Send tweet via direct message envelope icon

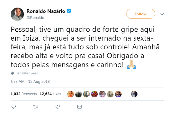click(x=79, y=107)
